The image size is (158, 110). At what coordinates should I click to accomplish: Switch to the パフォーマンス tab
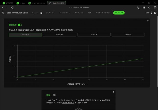(x=64, y=13)
